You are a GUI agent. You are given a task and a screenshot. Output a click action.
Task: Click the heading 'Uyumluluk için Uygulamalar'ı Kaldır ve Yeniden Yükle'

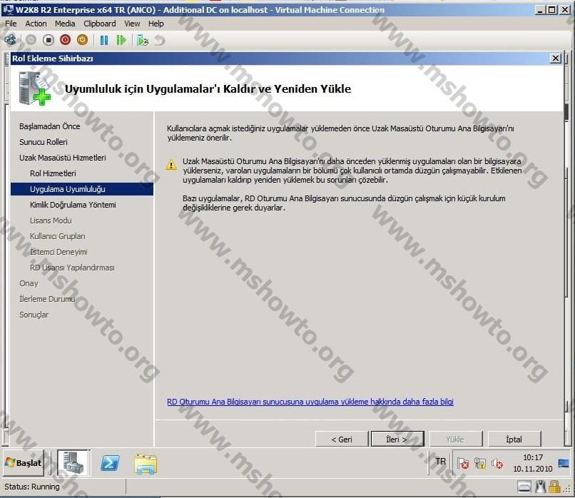(x=208, y=88)
